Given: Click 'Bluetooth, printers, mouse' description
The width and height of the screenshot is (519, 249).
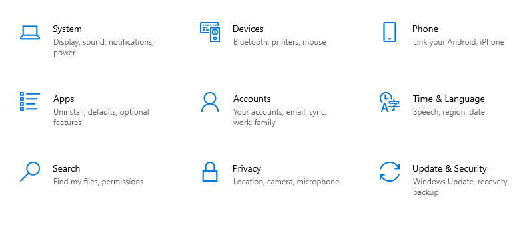Looking at the screenshot, I should click(x=280, y=43).
